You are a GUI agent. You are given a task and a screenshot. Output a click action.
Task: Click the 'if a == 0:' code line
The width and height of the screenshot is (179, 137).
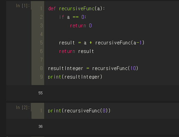click(x=73, y=17)
